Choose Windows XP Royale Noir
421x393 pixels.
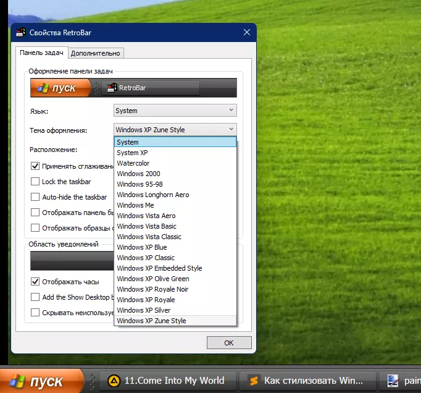[175, 289]
